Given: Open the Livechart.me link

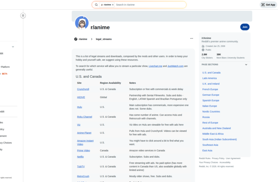Looking at the screenshot, I should pyautogui.click(x=155, y=66).
